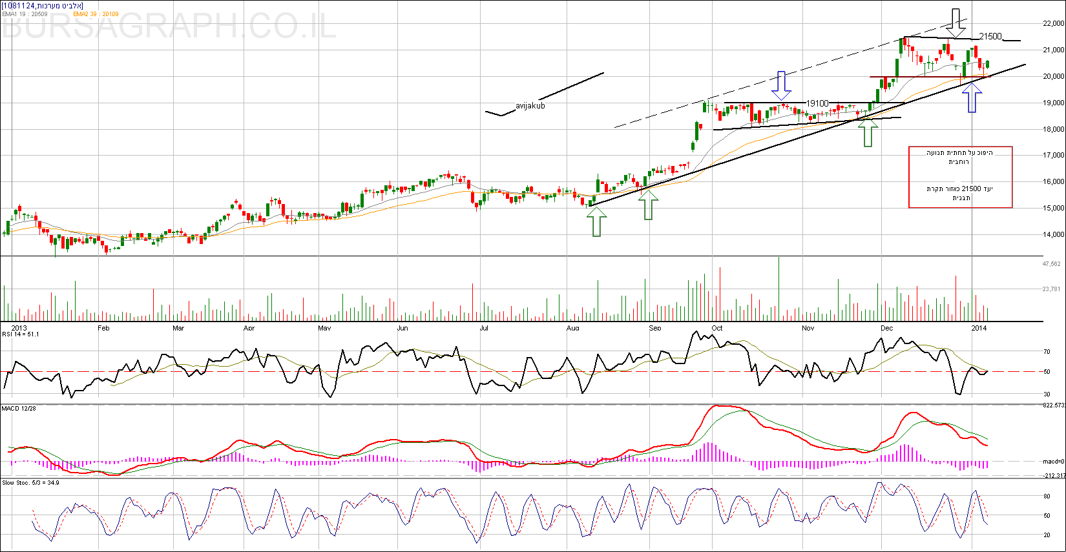
Task: Click the -212.317 MACD axis value
Action: click(x=1053, y=475)
